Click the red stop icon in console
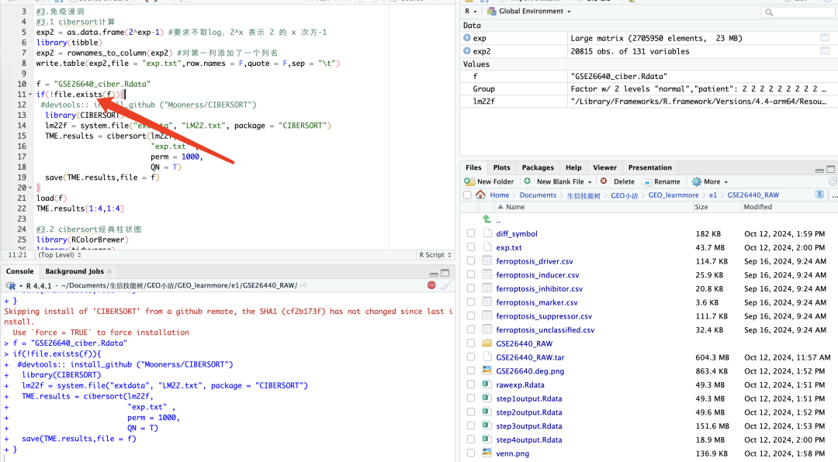838x462 pixels. click(x=431, y=285)
